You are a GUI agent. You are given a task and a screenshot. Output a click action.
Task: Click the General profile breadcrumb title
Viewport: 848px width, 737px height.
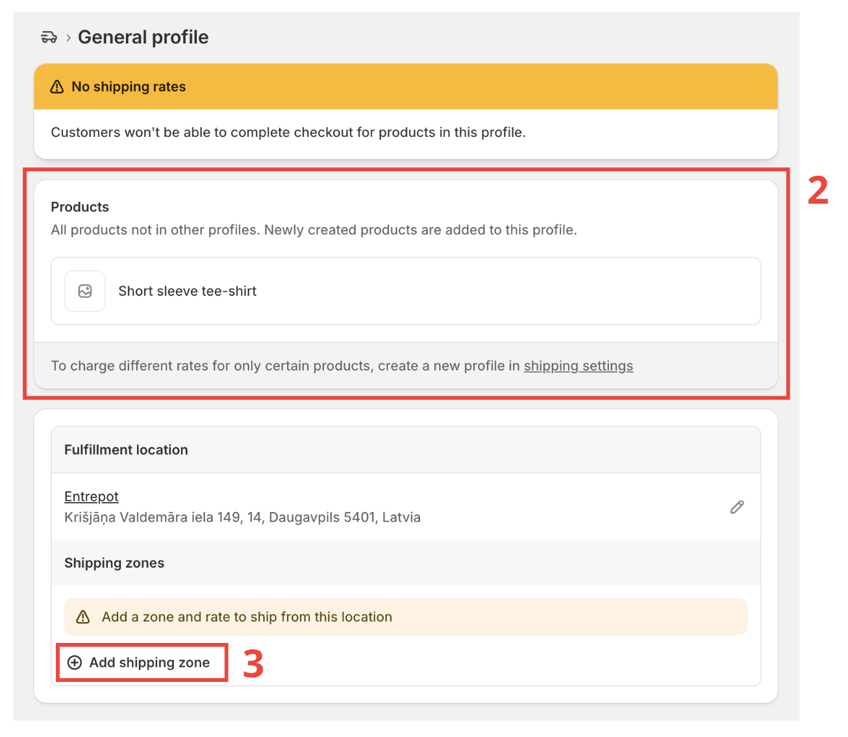(143, 37)
